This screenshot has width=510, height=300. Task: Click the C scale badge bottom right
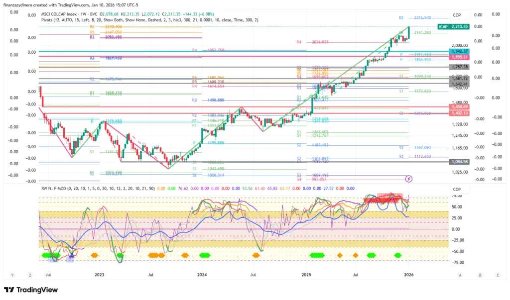click(x=498, y=275)
